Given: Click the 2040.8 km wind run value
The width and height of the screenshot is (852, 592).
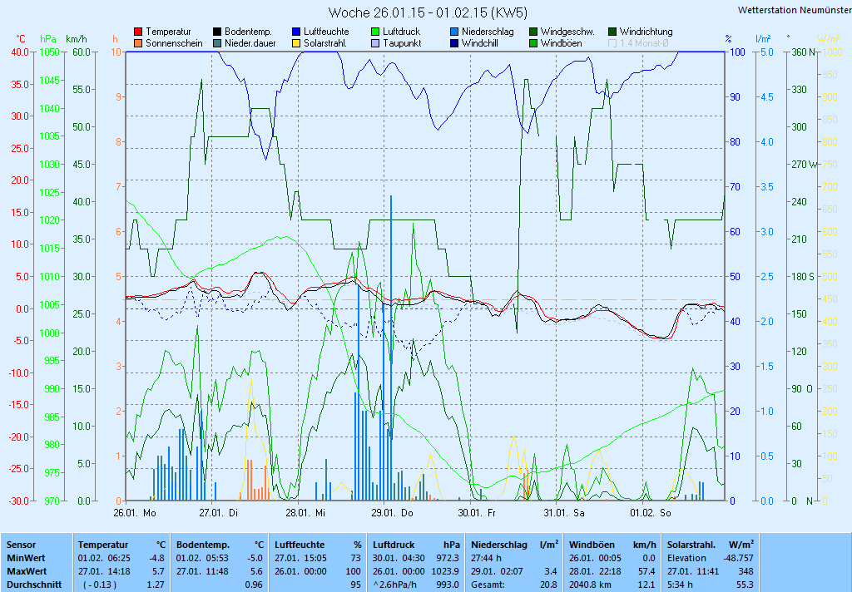Looking at the screenshot, I should tap(592, 585).
